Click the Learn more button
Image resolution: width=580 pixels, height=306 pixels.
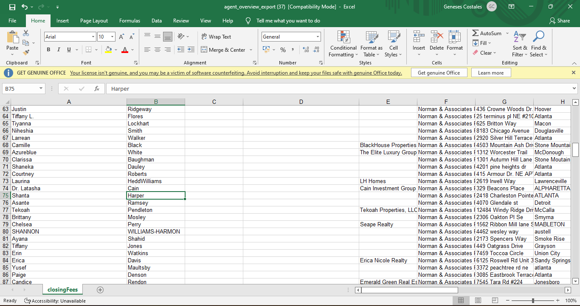coord(490,73)
